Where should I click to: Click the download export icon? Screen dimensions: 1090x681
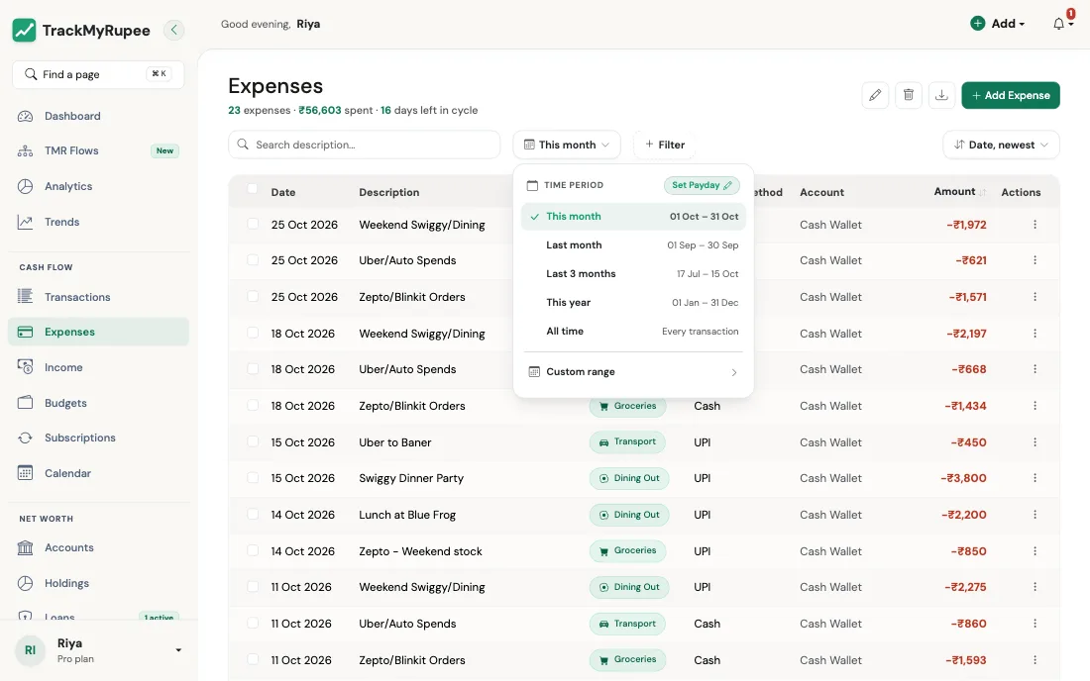942,95
